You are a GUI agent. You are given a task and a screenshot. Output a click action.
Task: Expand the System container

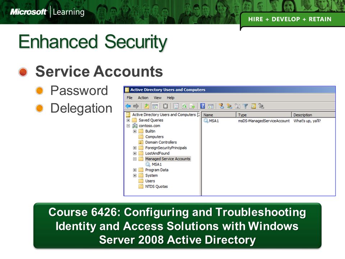click(x=135, y=176)
